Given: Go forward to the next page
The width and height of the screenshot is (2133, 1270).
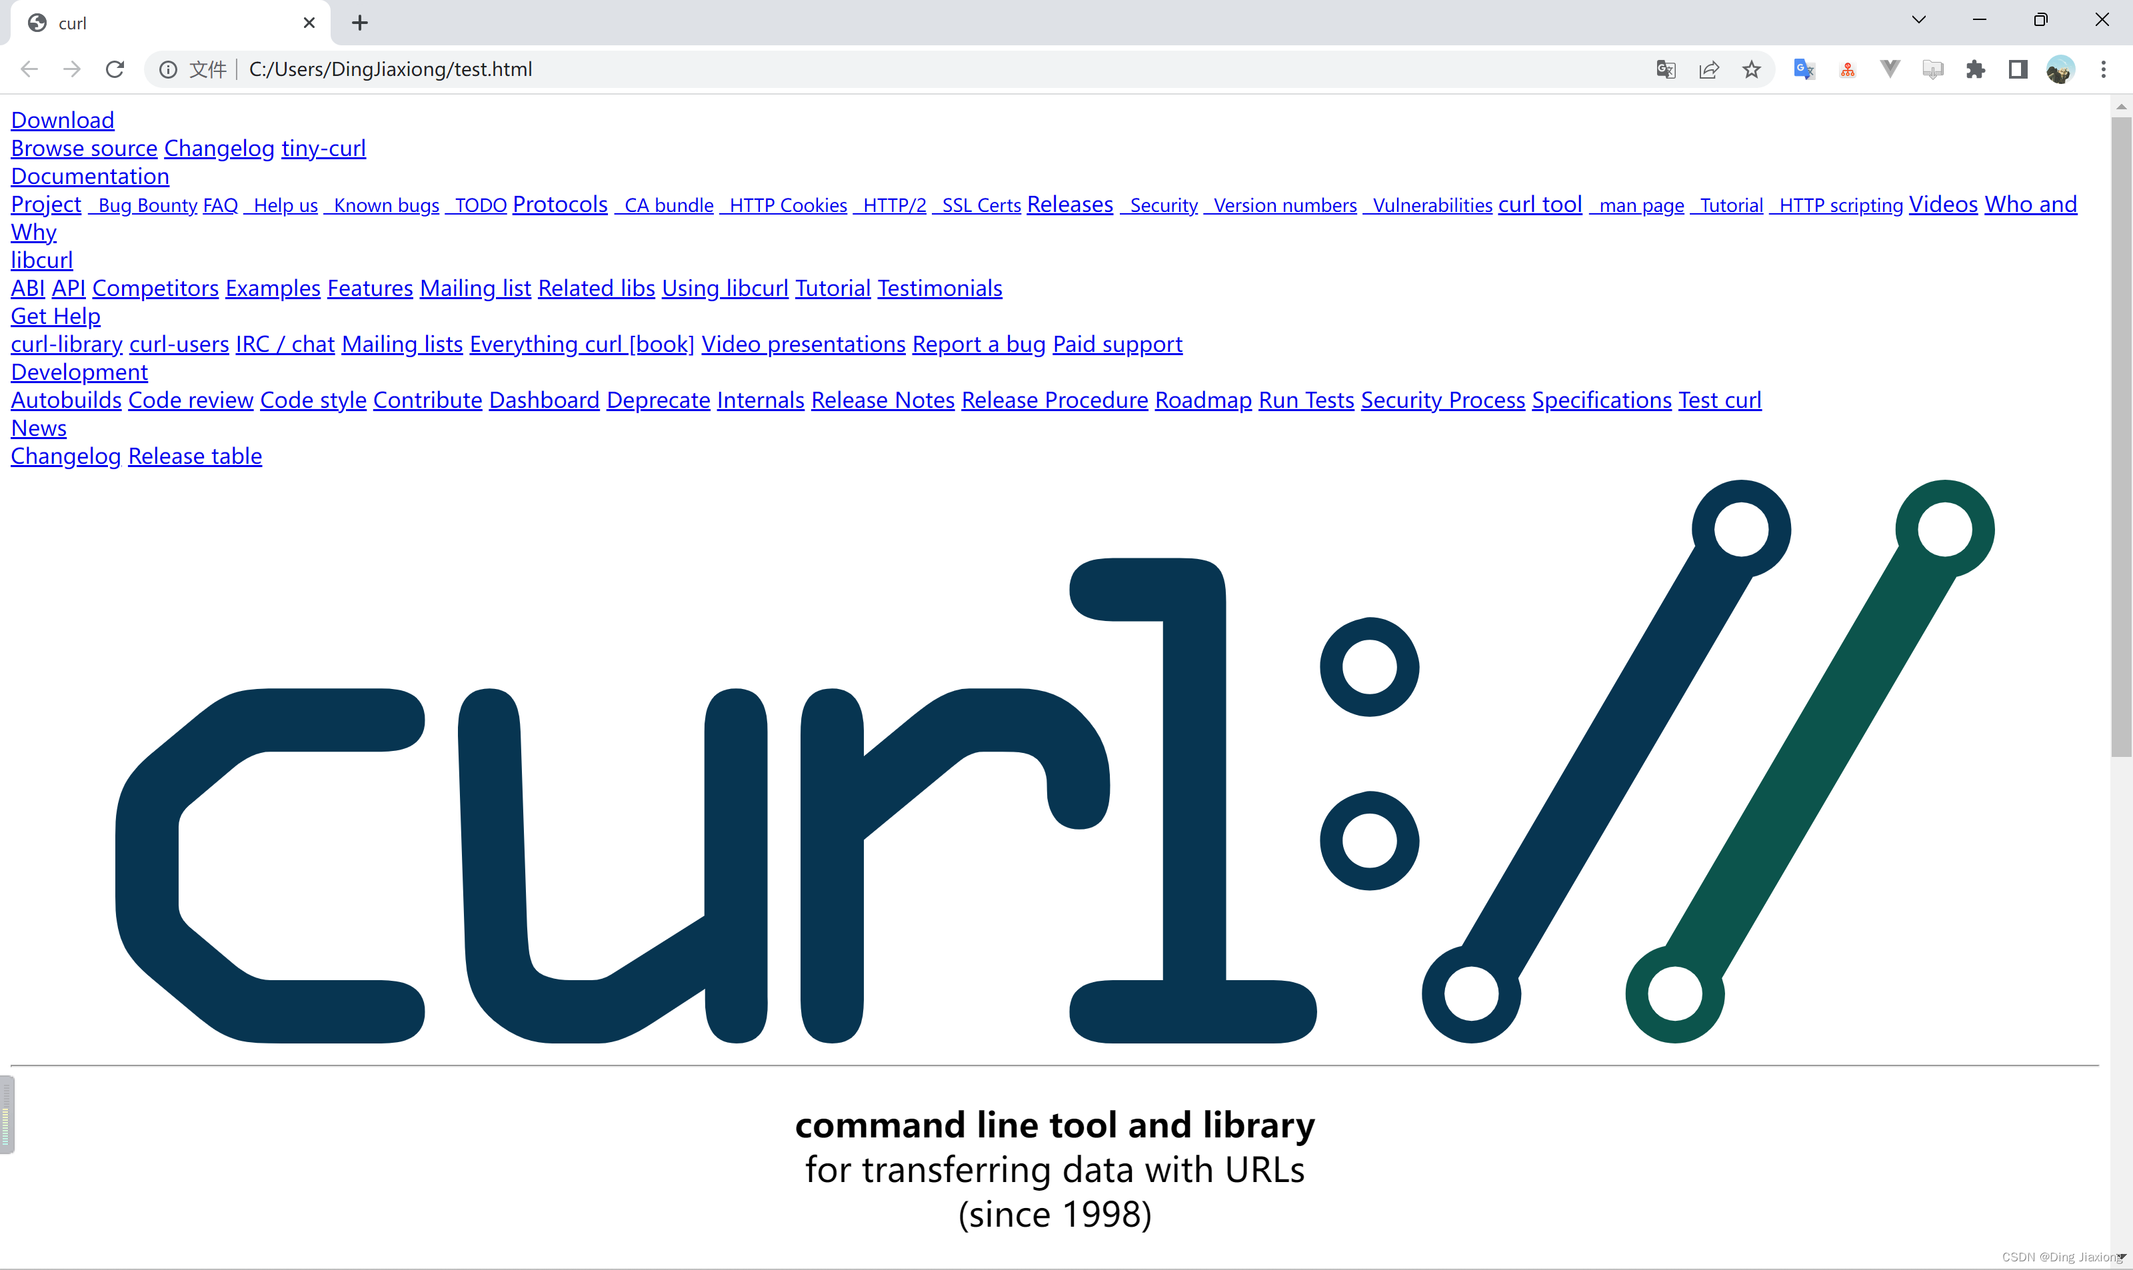Looking at the screenshot, I should point(72,69).
